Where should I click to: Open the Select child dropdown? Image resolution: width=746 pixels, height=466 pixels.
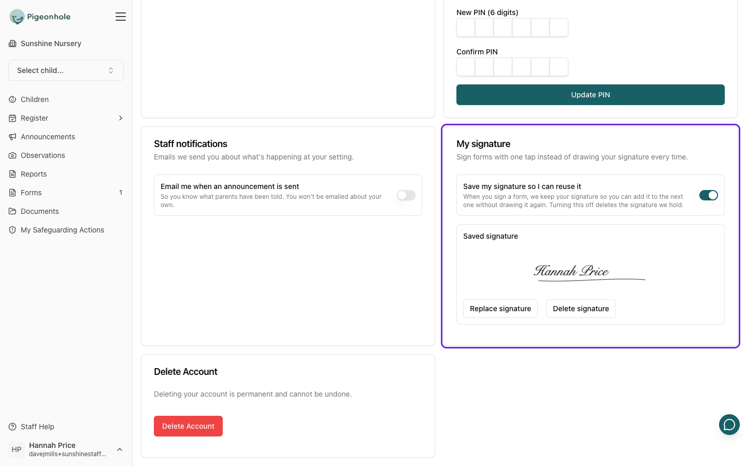[66, 70]
